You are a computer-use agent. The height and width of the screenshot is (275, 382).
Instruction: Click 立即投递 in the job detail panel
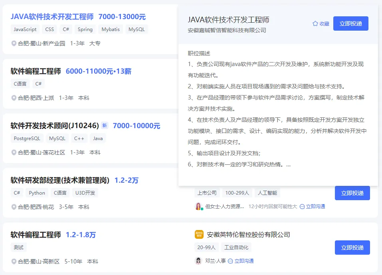point(351,23)
